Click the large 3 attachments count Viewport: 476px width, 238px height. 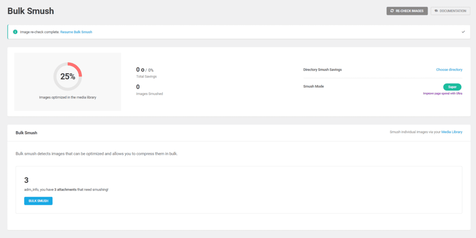26,180
